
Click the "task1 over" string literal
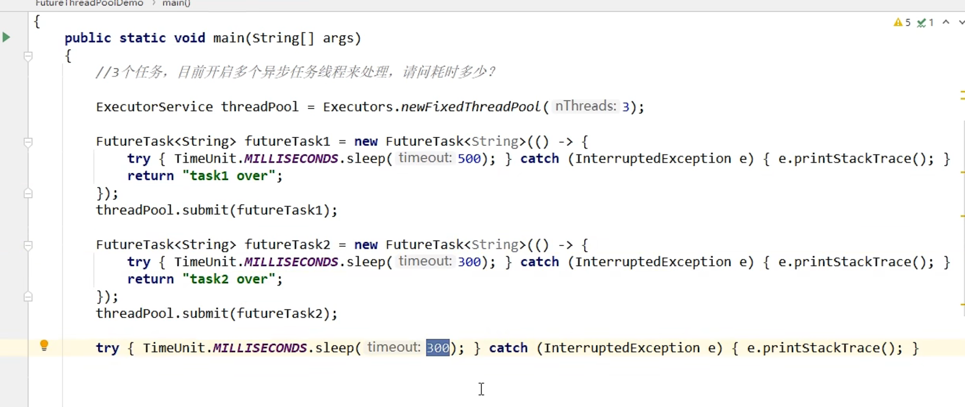point(228,176)
